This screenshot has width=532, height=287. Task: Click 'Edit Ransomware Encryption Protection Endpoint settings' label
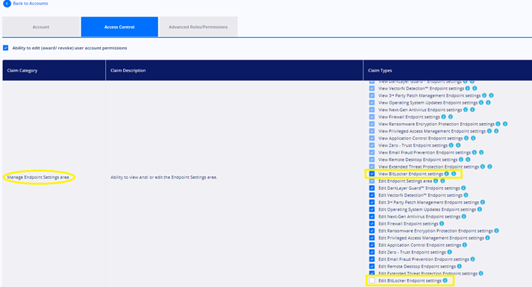point(436,231)
